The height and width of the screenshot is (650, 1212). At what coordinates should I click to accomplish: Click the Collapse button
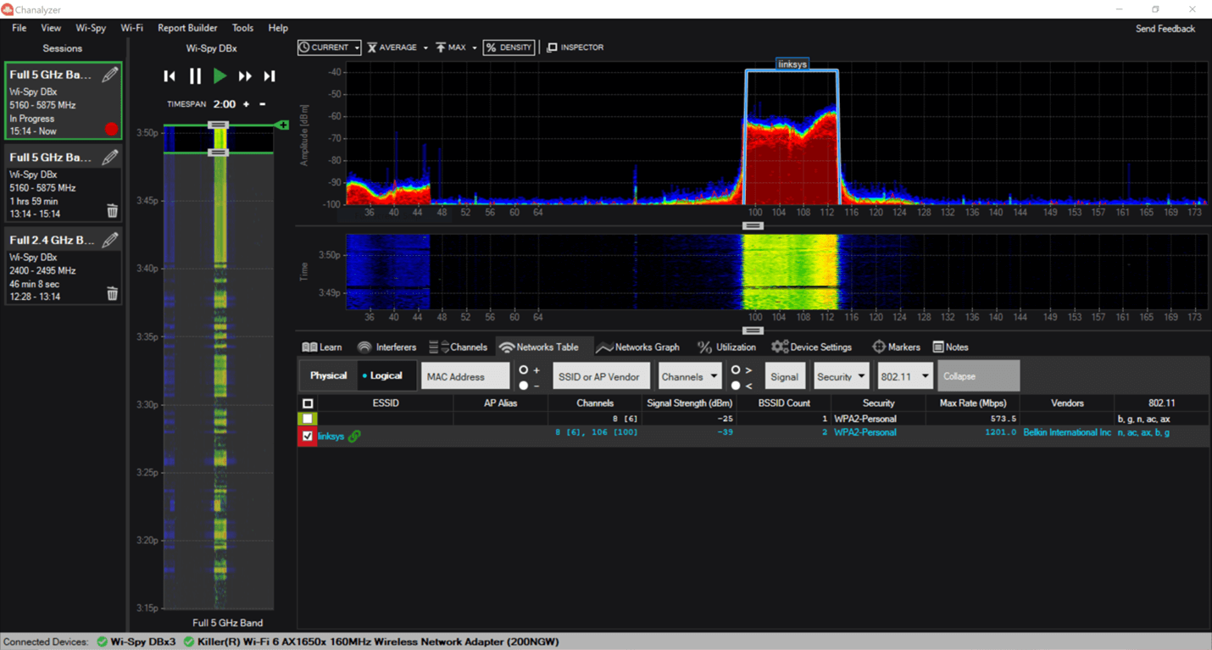(x=978, y=376)
